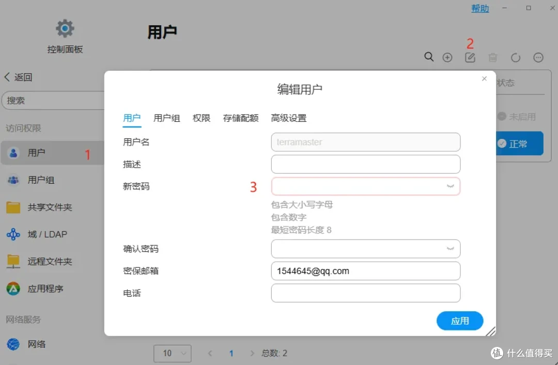Click the 新密码 input field
The width and height of the screenshot is (558, 365).
365,186
